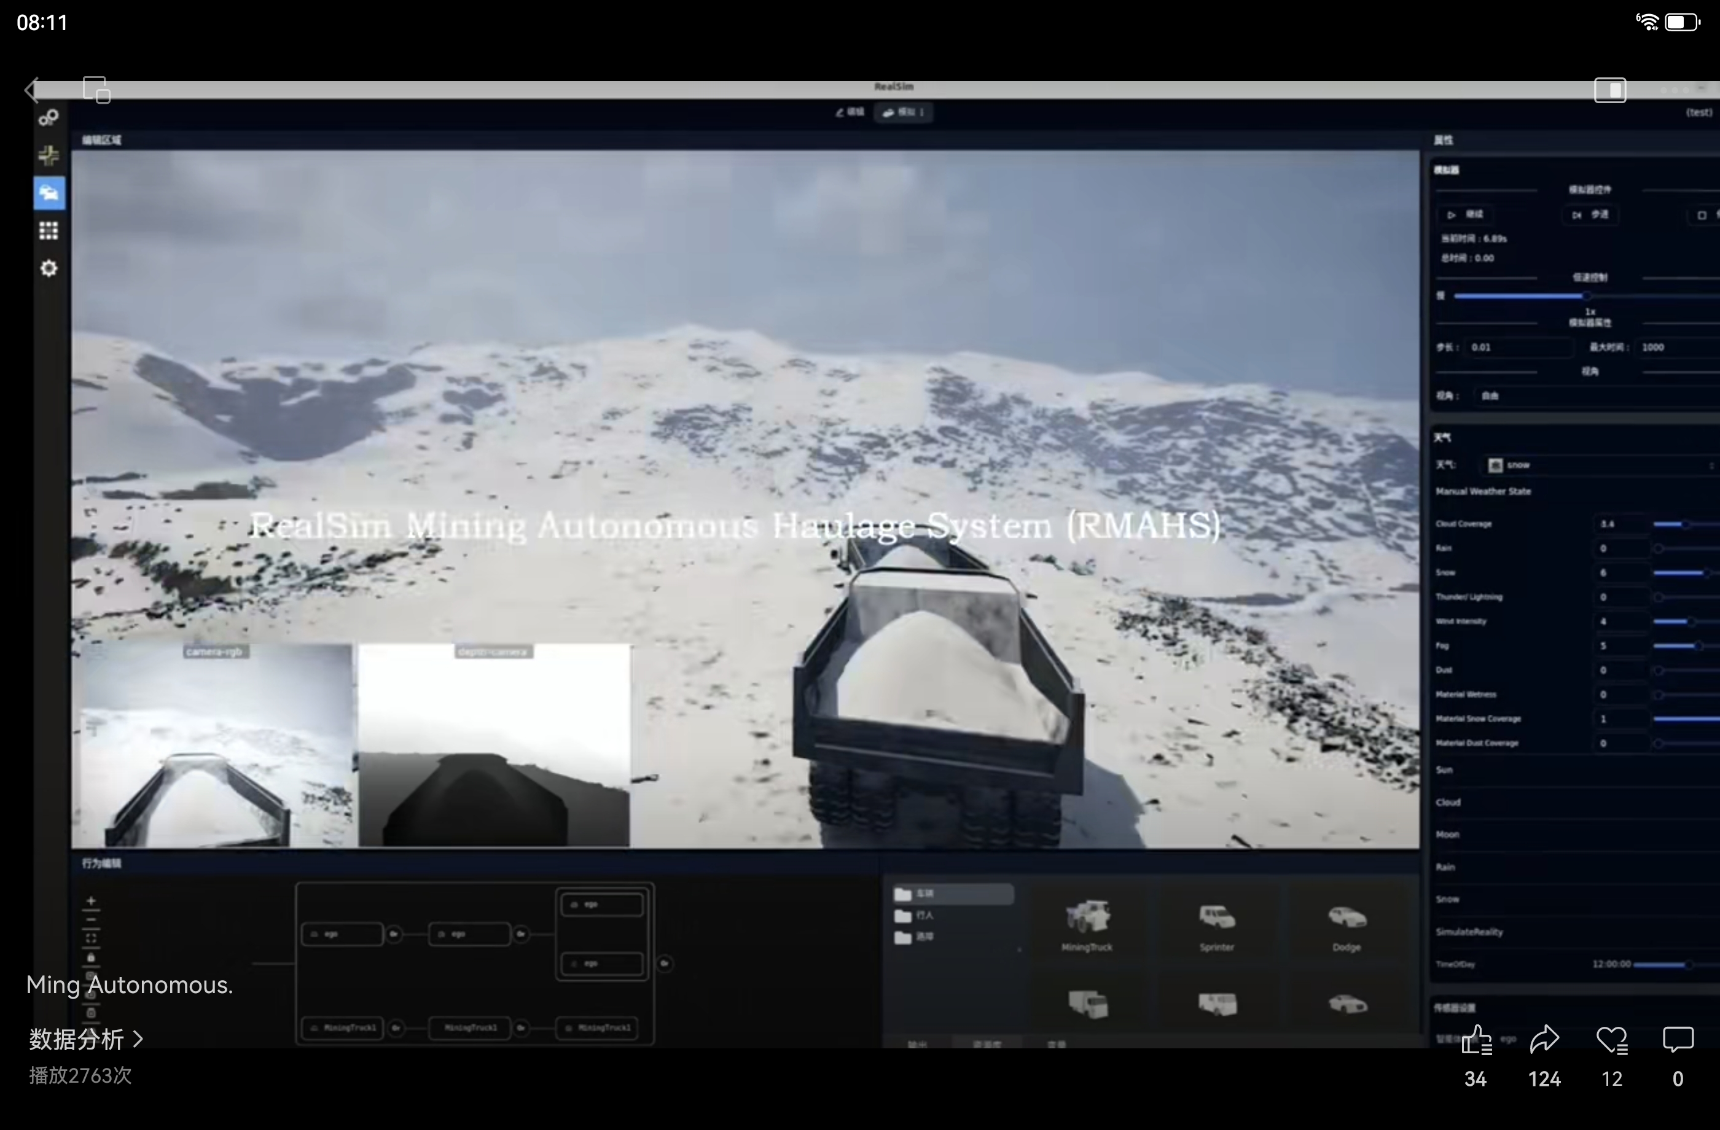Add video to favorites with heart icon
The width and height of the screenshot is (1720, 1130).
[x=1612, y=1040]
